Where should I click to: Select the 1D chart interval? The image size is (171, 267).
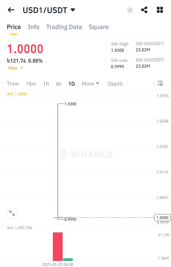[x=72, y=84]
